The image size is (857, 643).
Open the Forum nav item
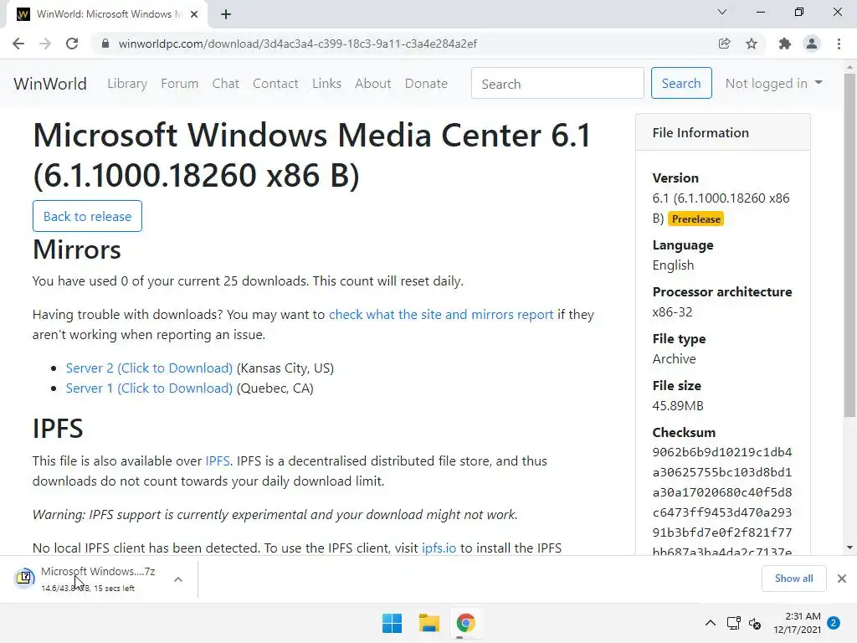(x=179, y=84)
